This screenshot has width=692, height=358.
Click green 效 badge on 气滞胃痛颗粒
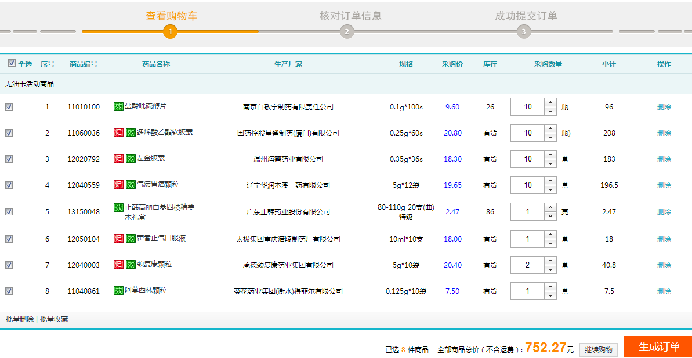click(130, 184)
